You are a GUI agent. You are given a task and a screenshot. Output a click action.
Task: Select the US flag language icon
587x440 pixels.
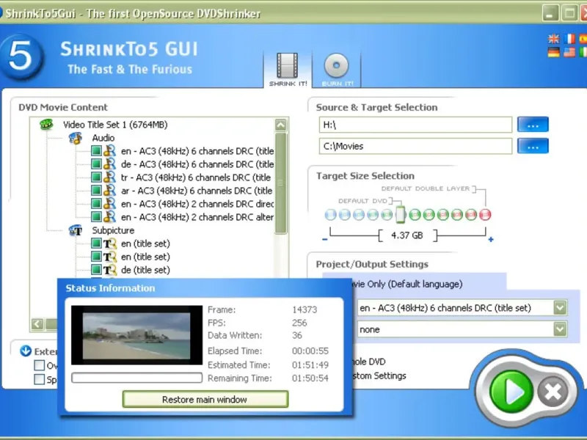coord(569,52)
